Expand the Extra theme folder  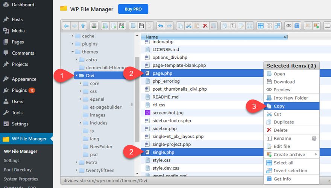tap(76, 162)
